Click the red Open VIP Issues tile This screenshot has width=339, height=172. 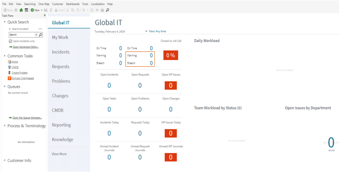[x=171, y=85]
